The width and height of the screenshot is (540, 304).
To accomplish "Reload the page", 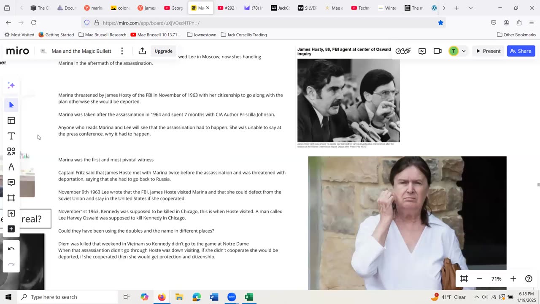I will tap(34, 23).
